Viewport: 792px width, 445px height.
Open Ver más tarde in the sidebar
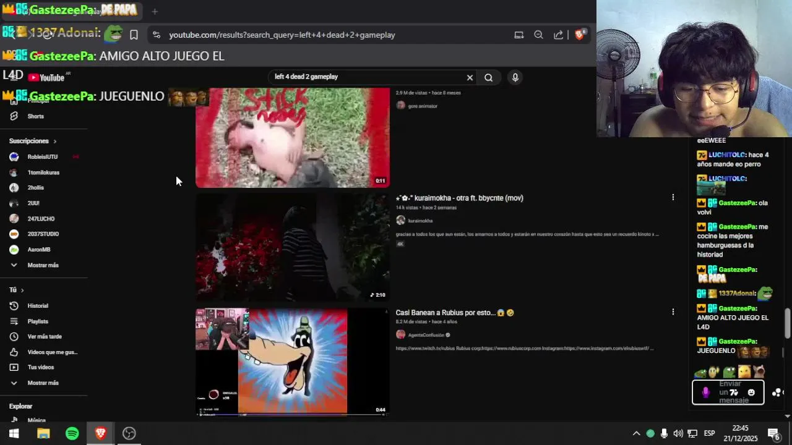[43, 337]
